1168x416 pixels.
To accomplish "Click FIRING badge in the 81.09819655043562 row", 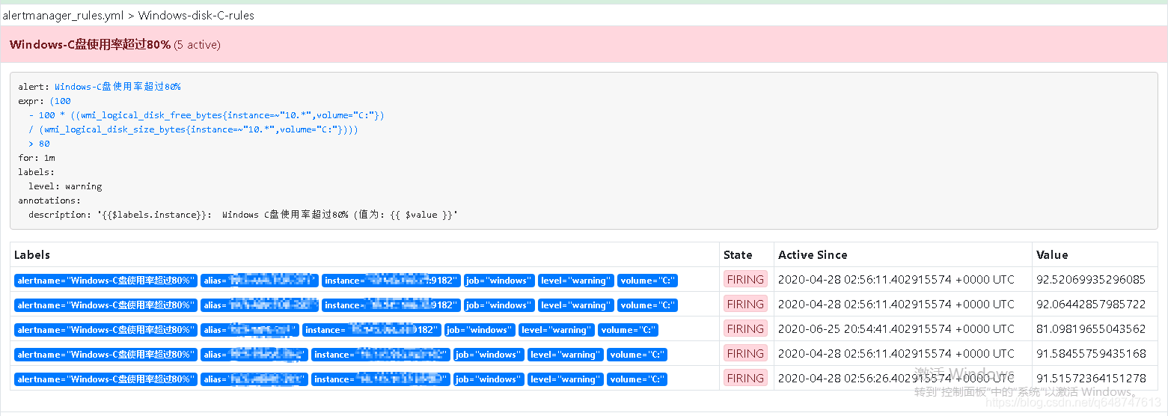I will [x=745, y=329].
